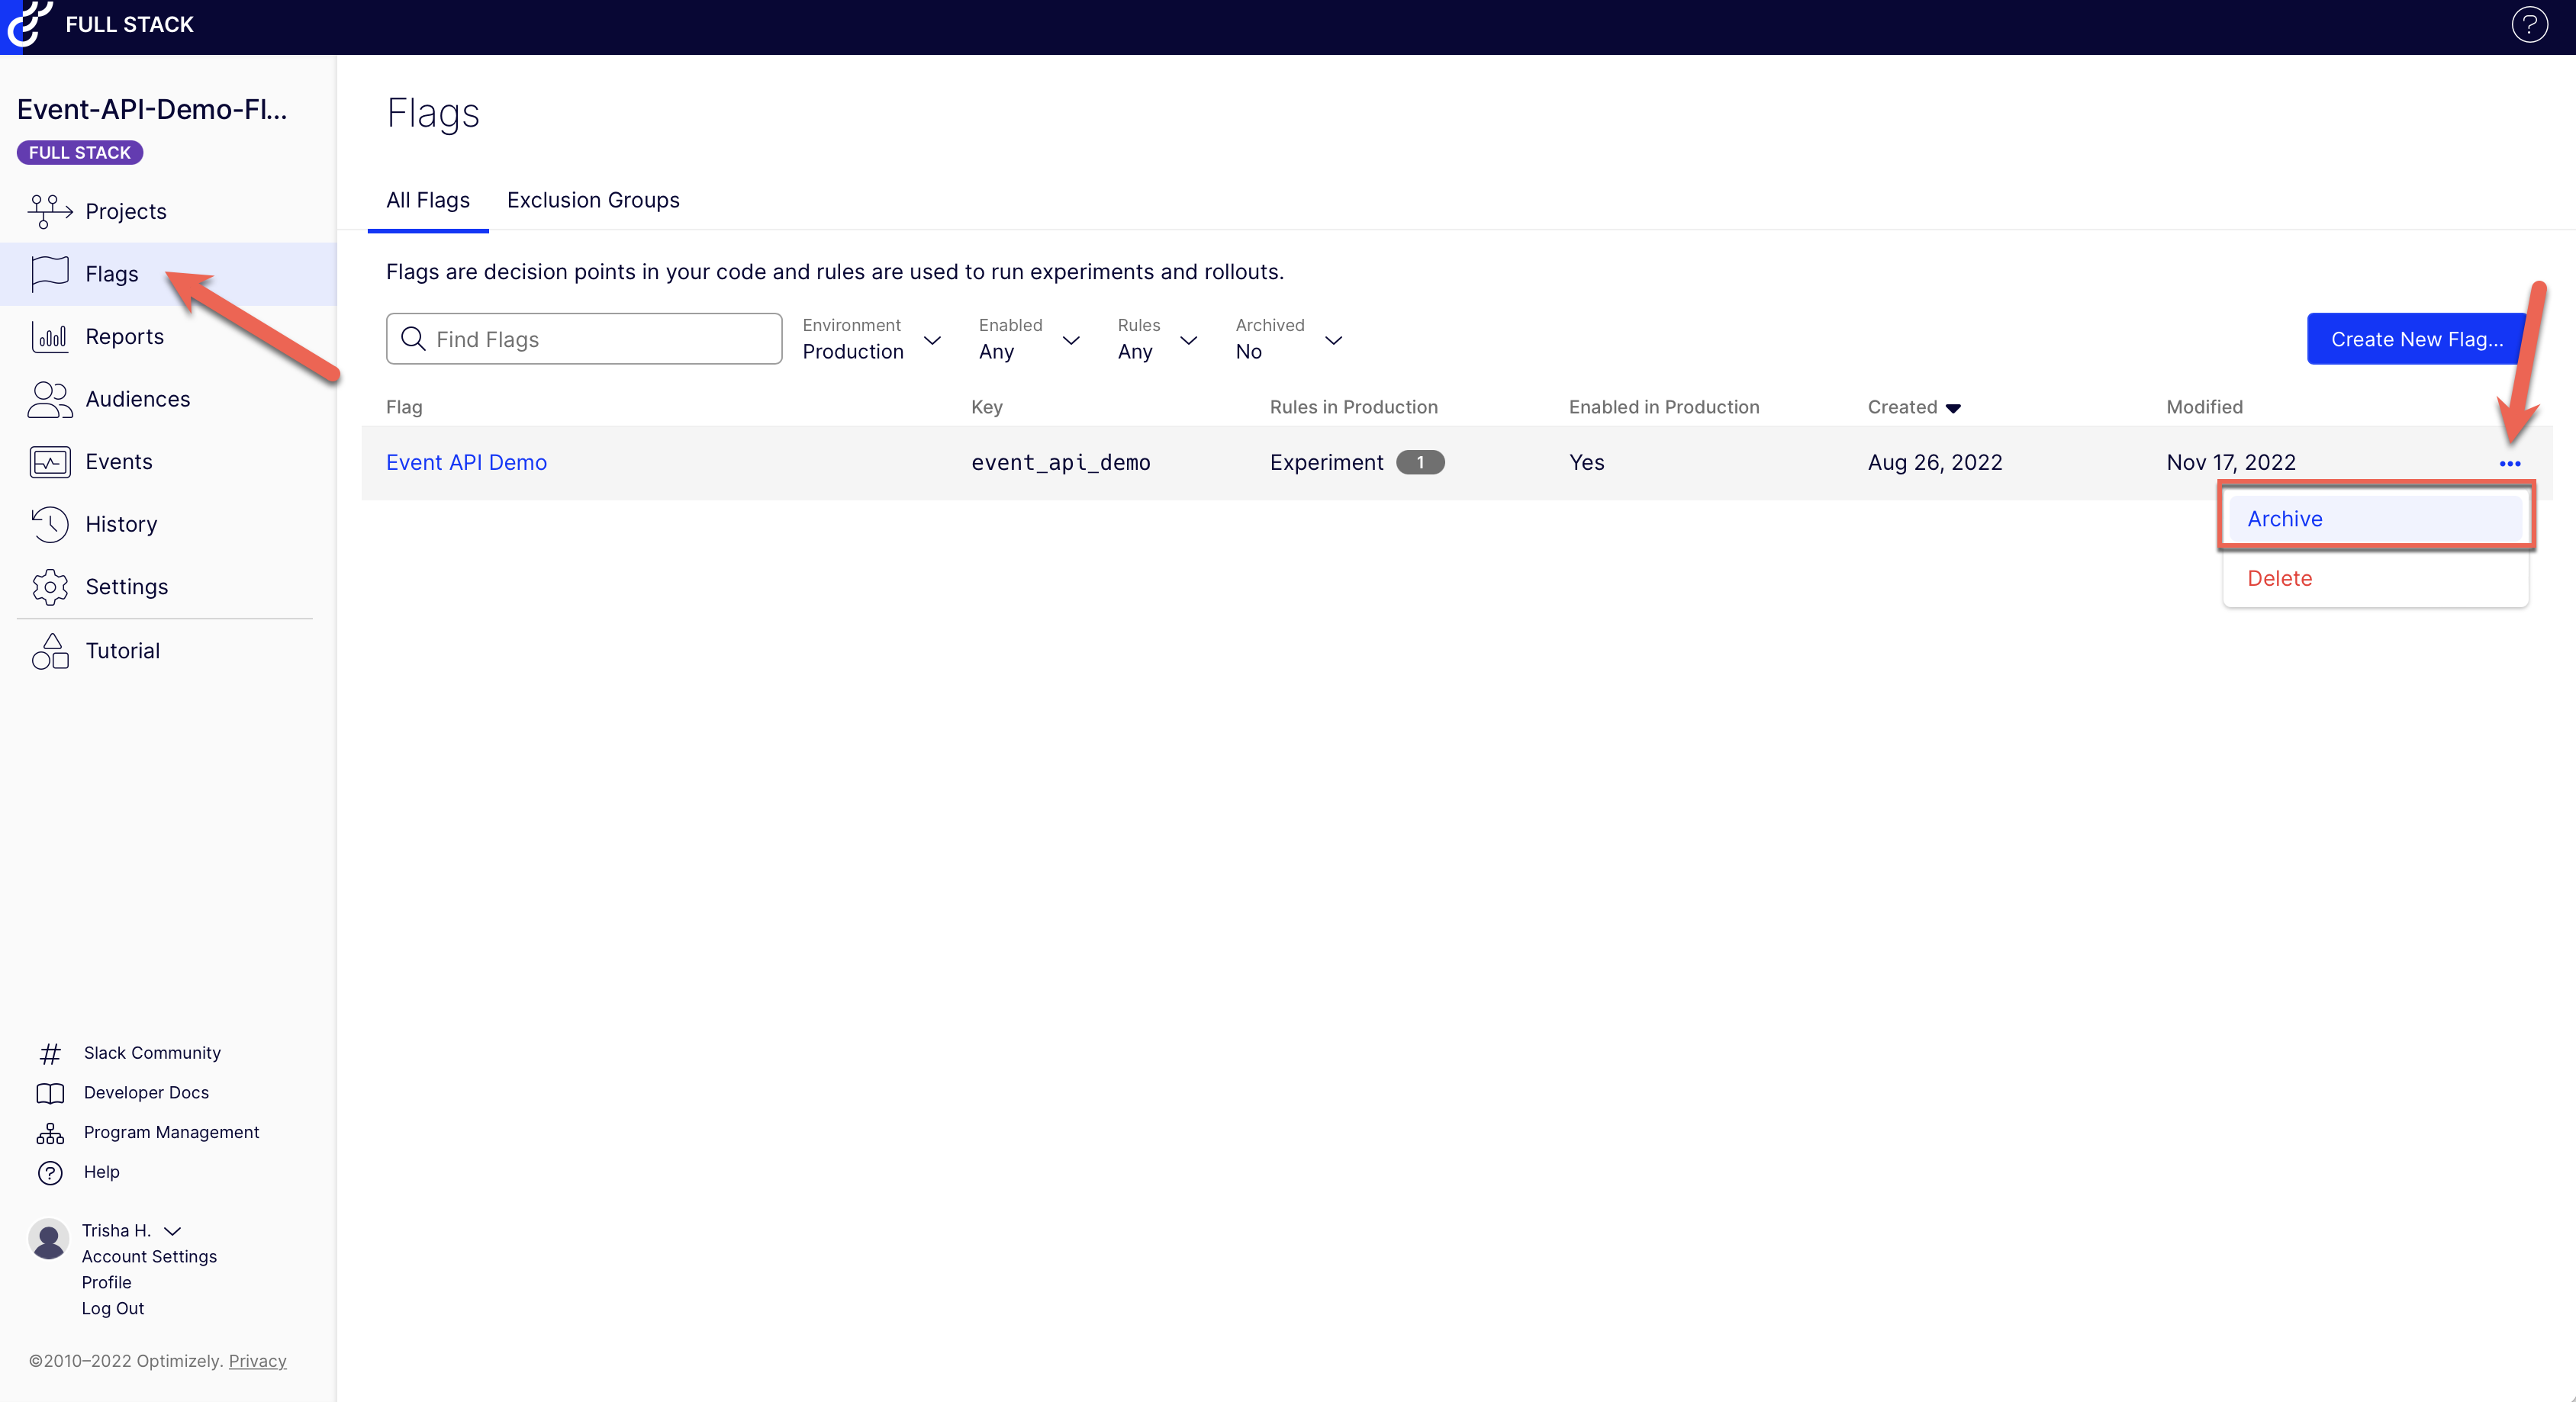Image resolution: width=2576 pixels, height=1402 pixels.
Task: Click the help question mark in top bar
Action: (2529, 24)
